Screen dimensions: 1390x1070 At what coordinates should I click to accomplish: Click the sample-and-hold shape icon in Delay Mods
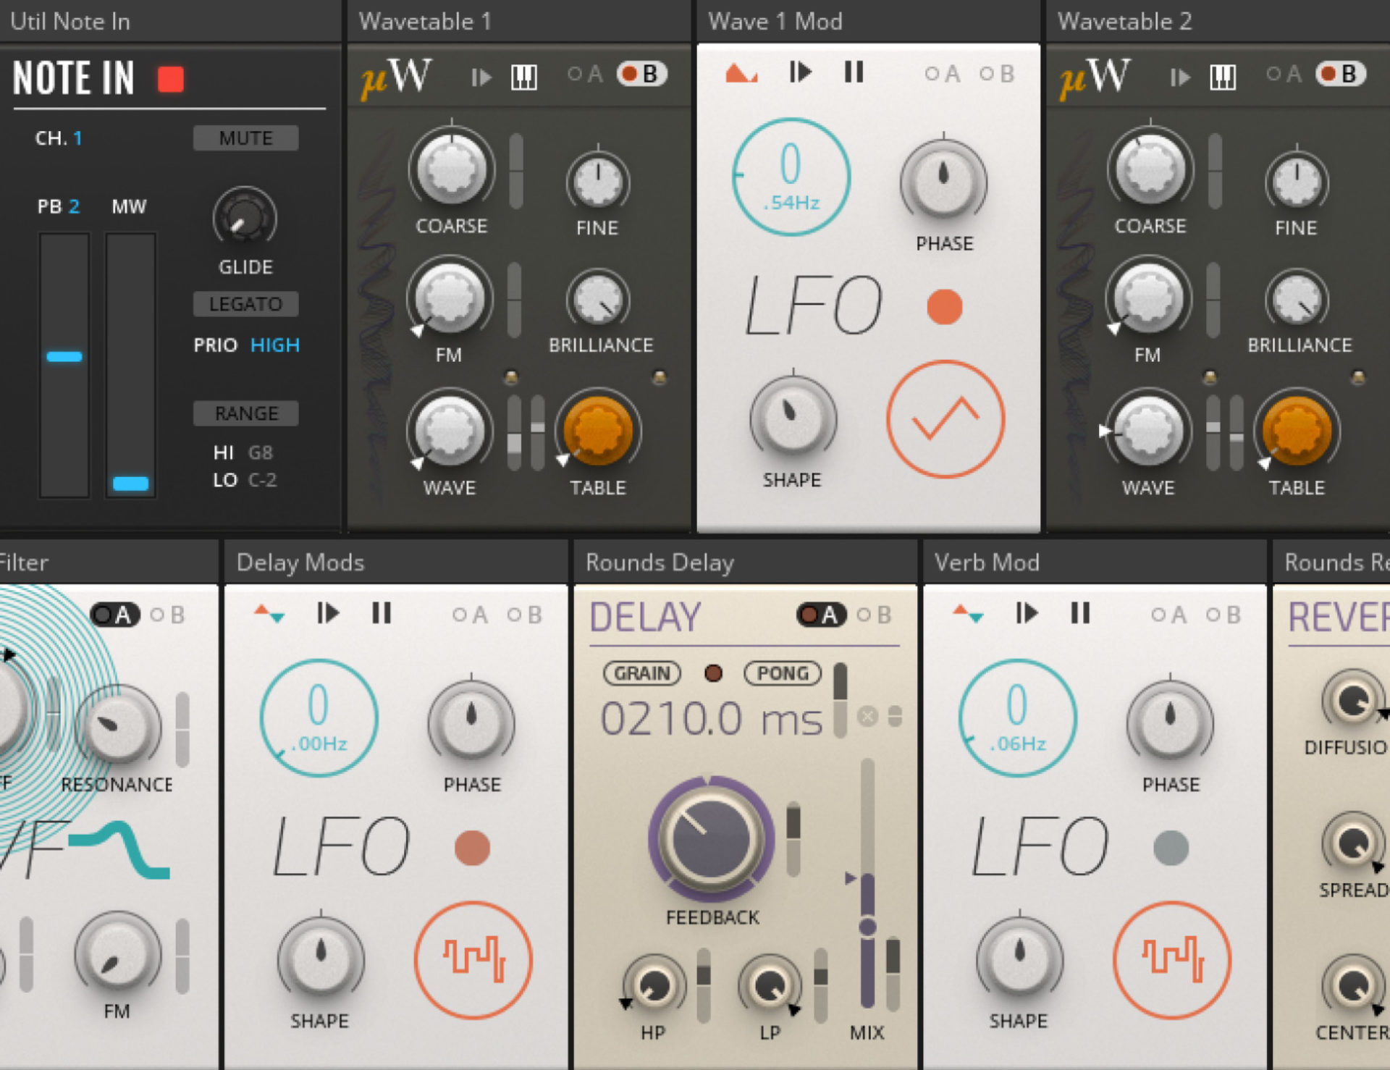click(x=474, y=963)
